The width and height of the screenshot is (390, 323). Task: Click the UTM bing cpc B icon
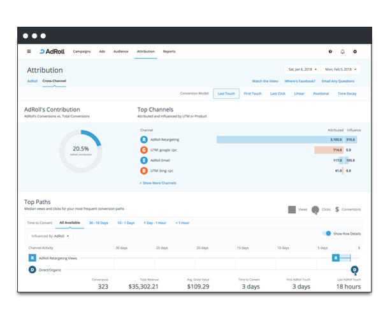pos(144,171)
